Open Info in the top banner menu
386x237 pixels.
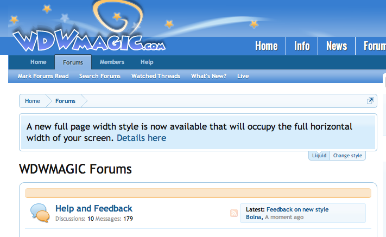pos(302,46)
